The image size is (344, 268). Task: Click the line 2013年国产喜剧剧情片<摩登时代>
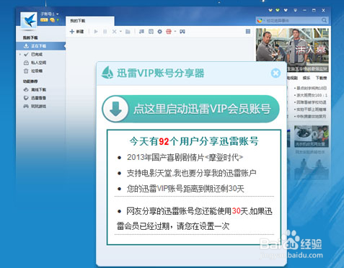185,158
